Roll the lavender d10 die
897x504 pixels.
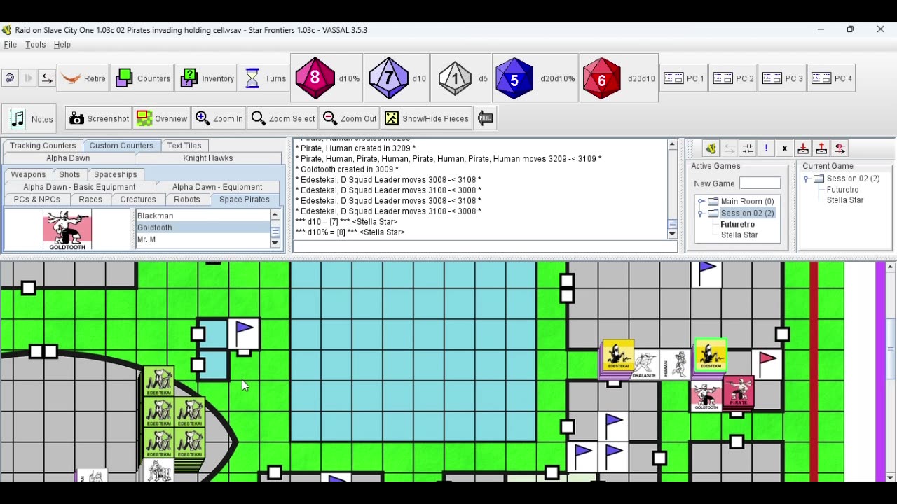click(x=397, y=78)
